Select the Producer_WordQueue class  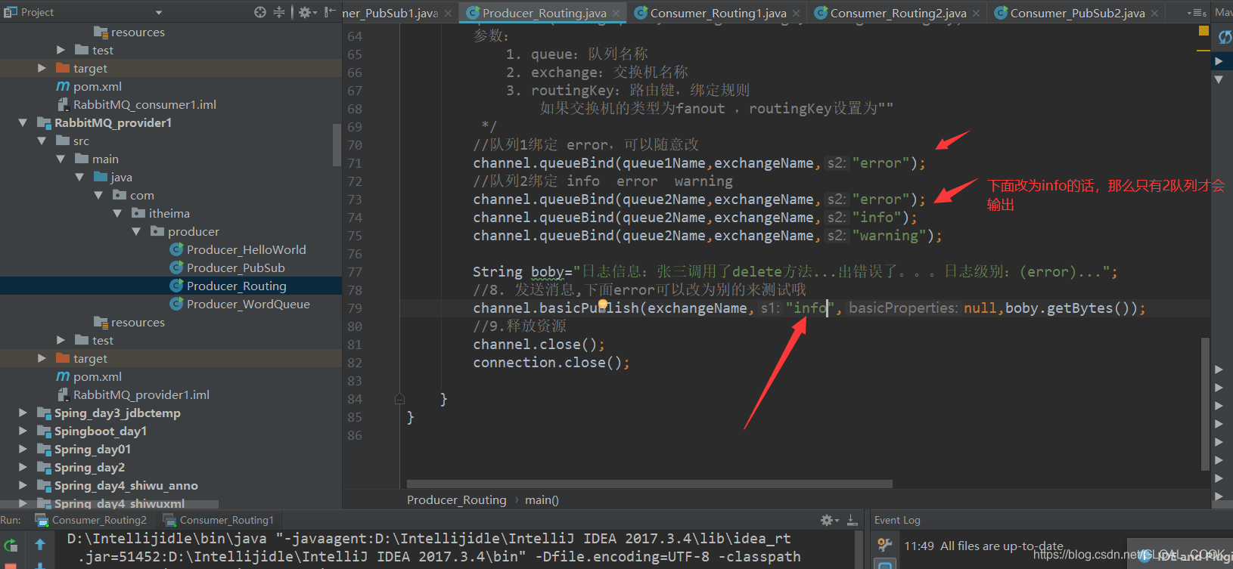pyautogui.click(x=248, y=304)
